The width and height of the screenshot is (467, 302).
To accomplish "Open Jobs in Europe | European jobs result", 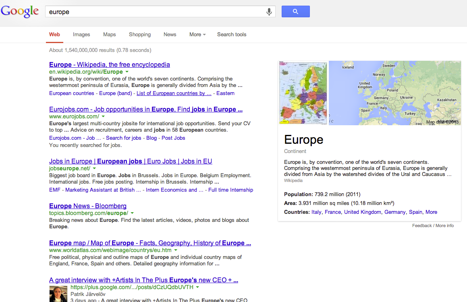I will 131,161.
